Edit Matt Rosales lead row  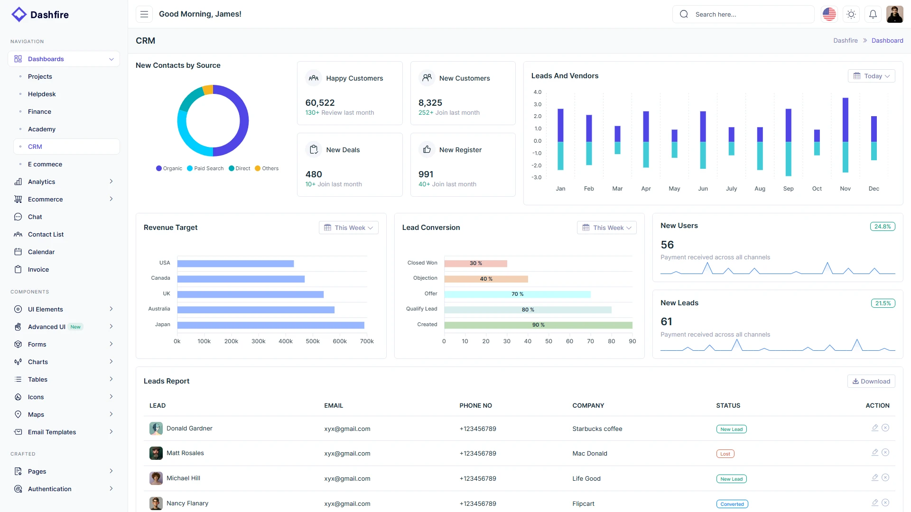pos(875,452)
